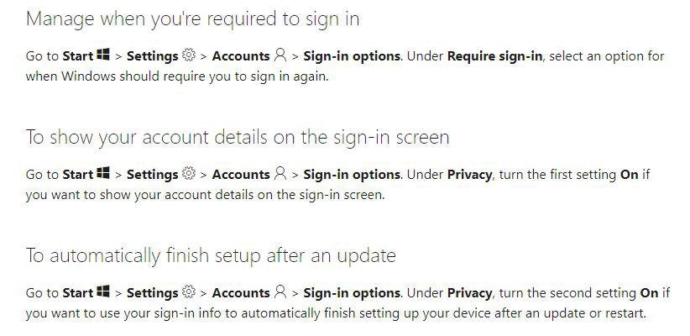This screenshot has width=690, height=336.
Task: Click the heading "To automatically finish setup after an update"
Action: 211,255
